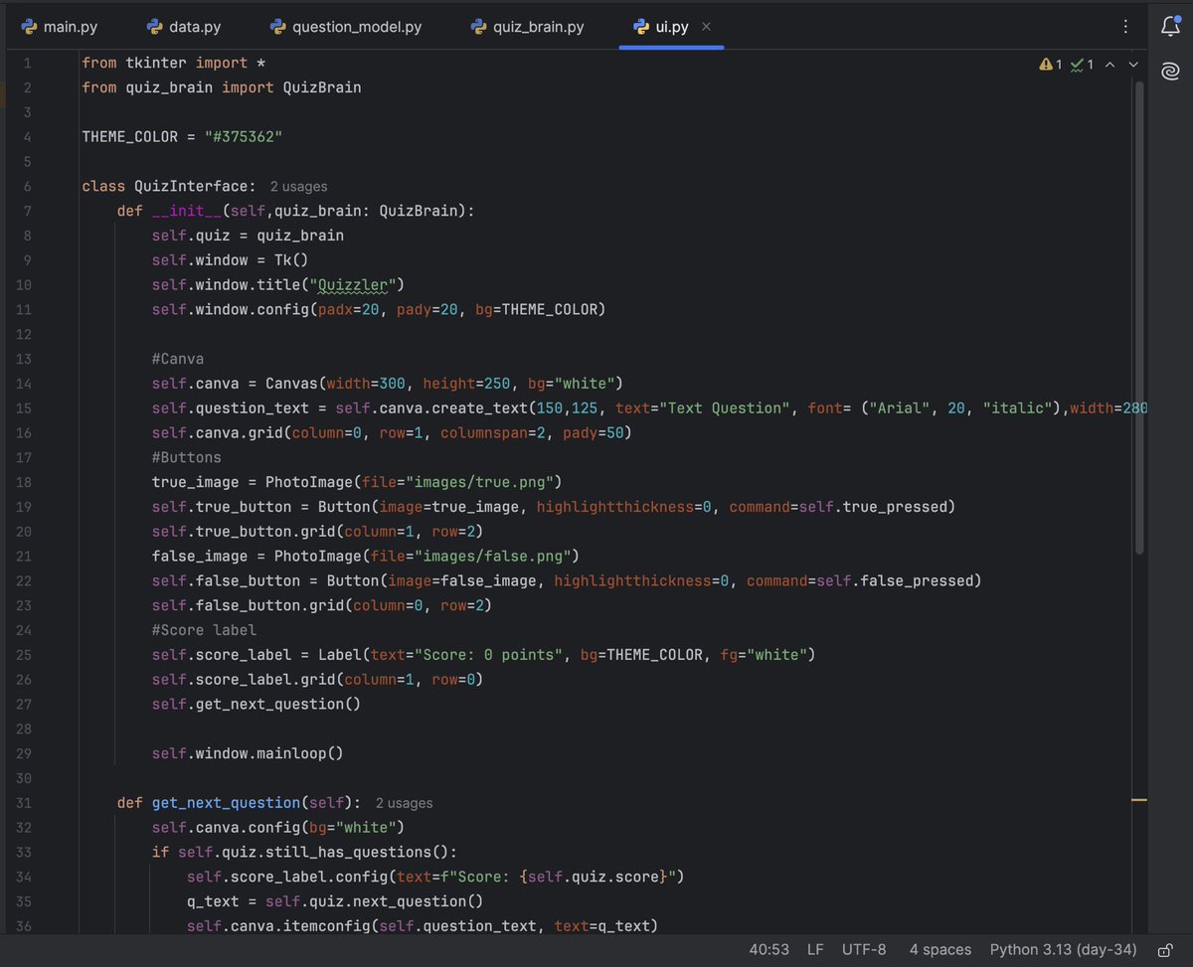The width and height of the screenshot is (1193, 967).
Task: Click the green checkmark typo indicator
Action: click(1077, 64)
